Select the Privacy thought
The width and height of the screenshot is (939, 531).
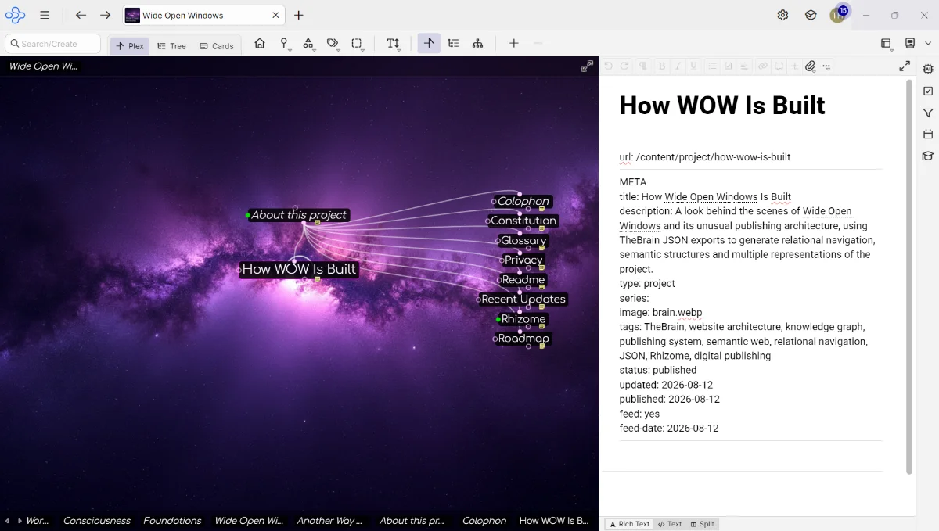tap(523, 260)
